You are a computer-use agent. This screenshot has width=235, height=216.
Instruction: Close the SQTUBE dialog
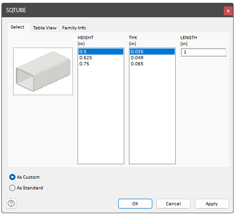click(228, 11)
